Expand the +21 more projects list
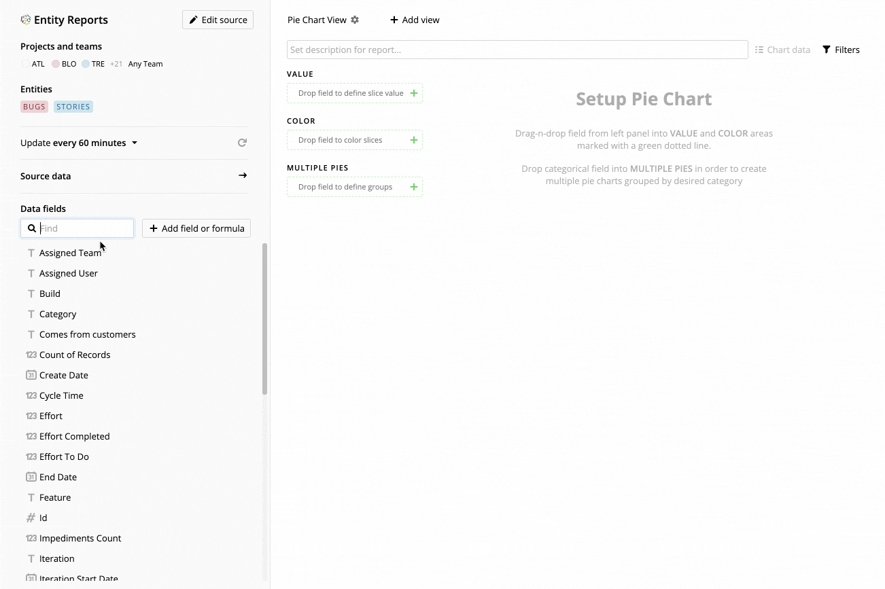This screenshot has height=589, width=885. pyautogui.click(x=116, y=64)
